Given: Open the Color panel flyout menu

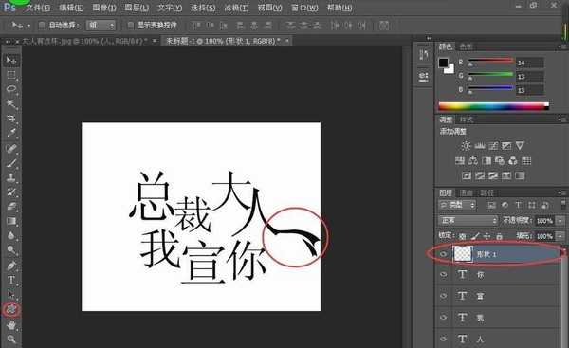Looking at the screenshot, I should click(562, 46).
